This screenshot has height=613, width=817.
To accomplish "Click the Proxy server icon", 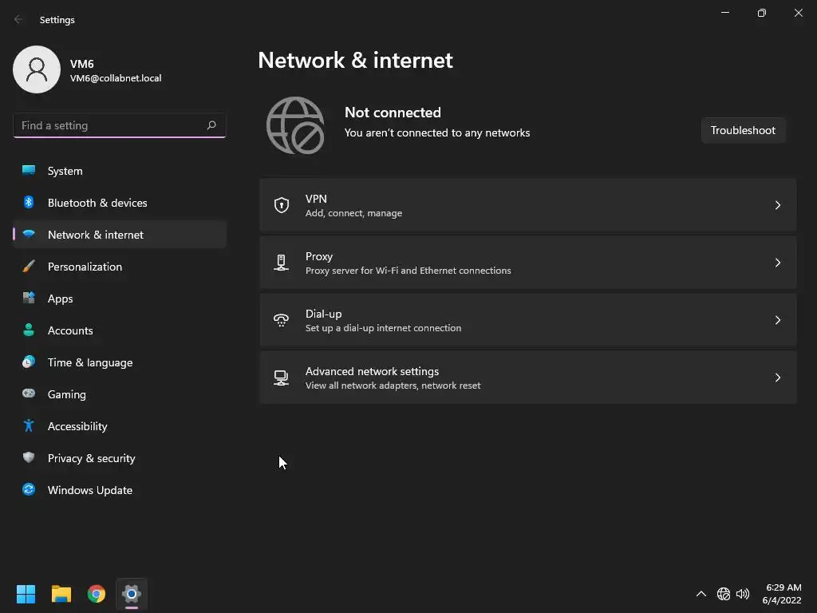I will (x=282, y=263).
